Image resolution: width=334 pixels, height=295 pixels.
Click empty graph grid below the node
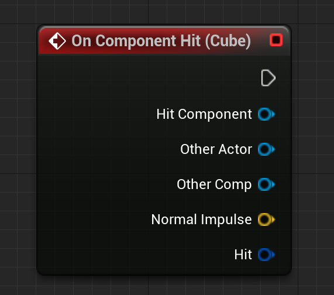coord(164,286)
